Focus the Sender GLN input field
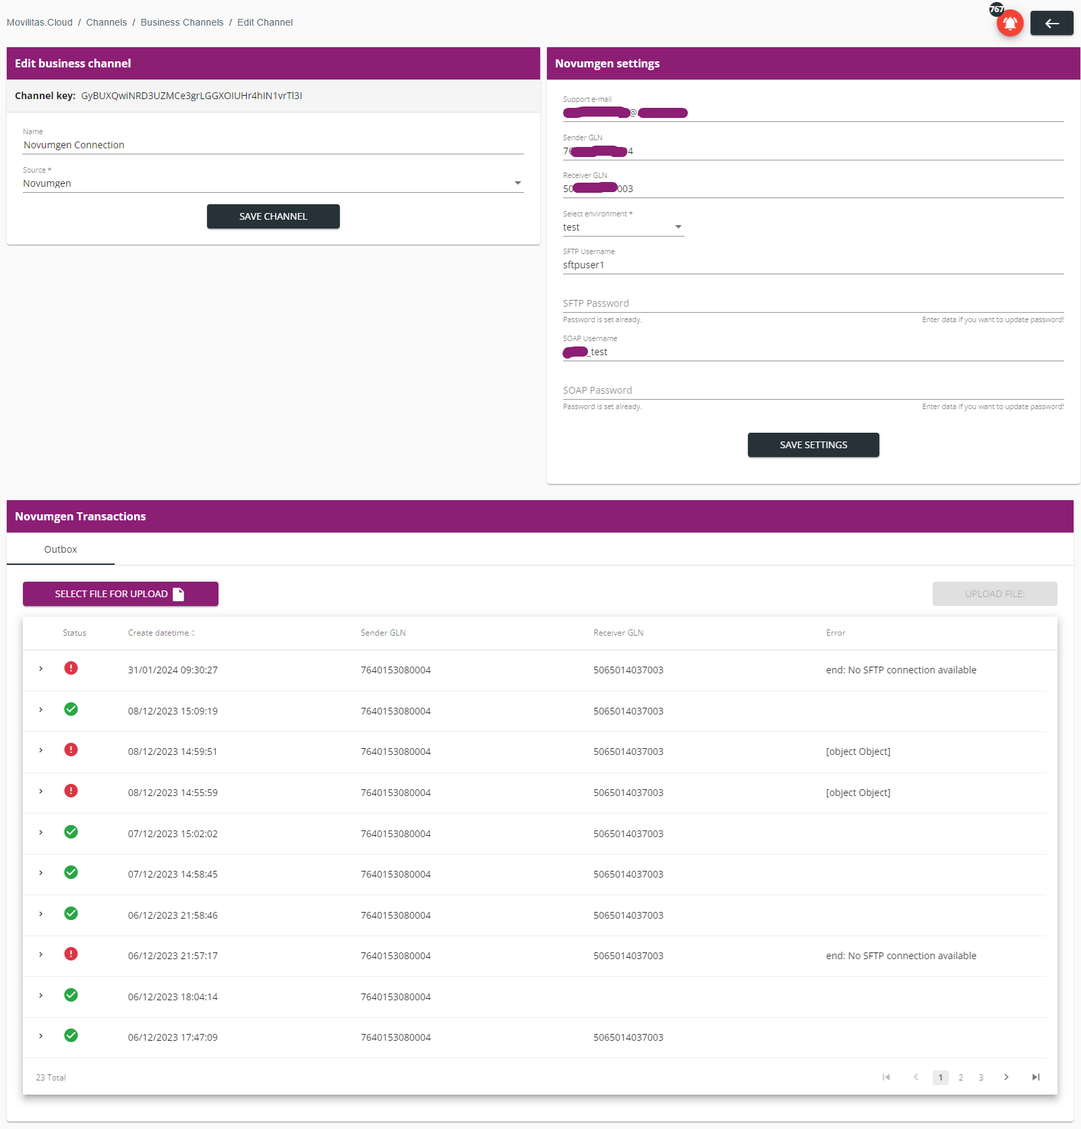The image size is (1081, 1129). (813, 151)
